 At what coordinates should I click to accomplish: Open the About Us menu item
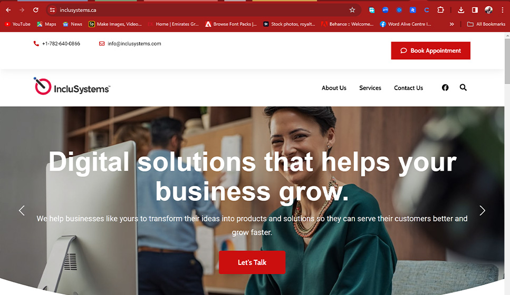click(x=334, y=88)
